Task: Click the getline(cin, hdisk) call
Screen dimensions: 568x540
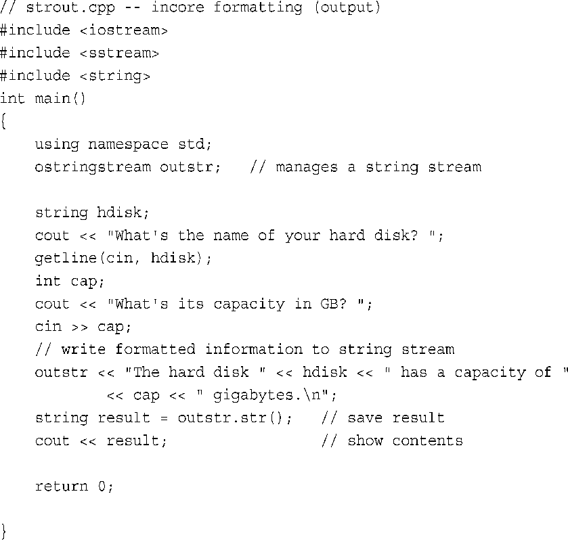Action: click(x=123, y=258)
